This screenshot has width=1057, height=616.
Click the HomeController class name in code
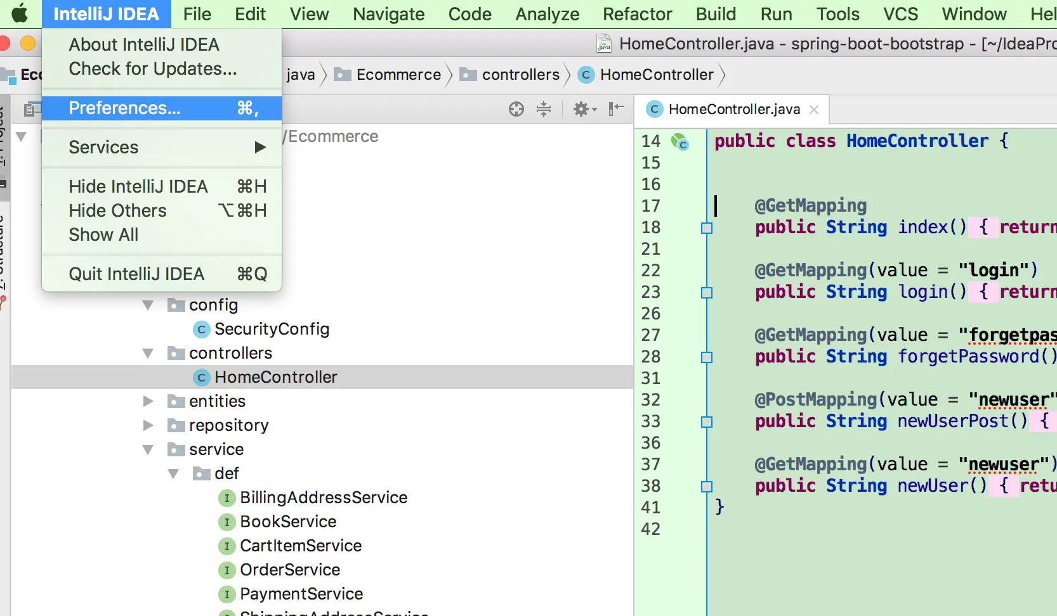point(917,141)
